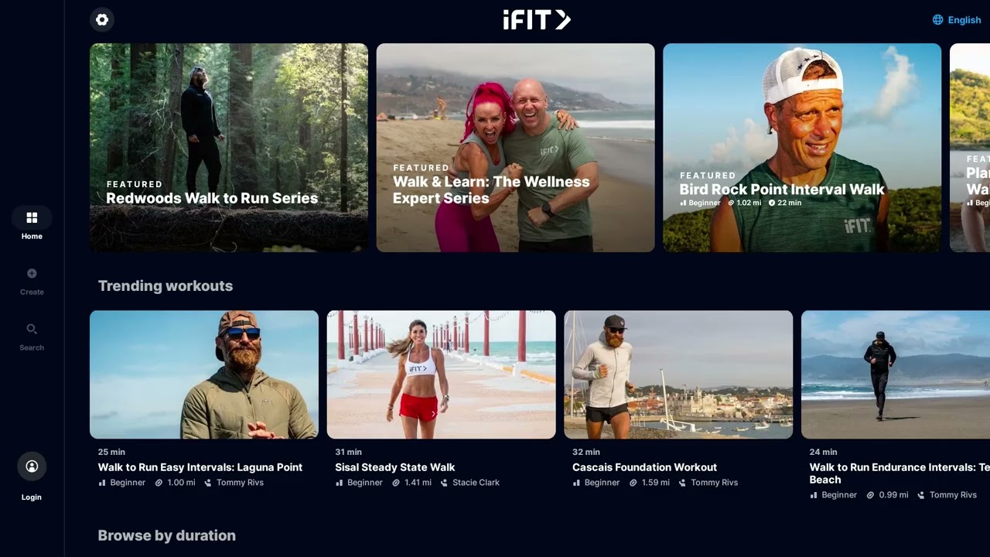
Task: Click Cascais Foundation distance icon
Action: (x=633, y=483)
